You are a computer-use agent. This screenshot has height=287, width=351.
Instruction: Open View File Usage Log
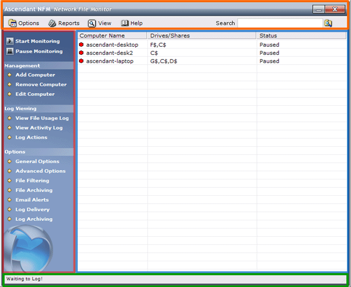(x=42, y=118)
